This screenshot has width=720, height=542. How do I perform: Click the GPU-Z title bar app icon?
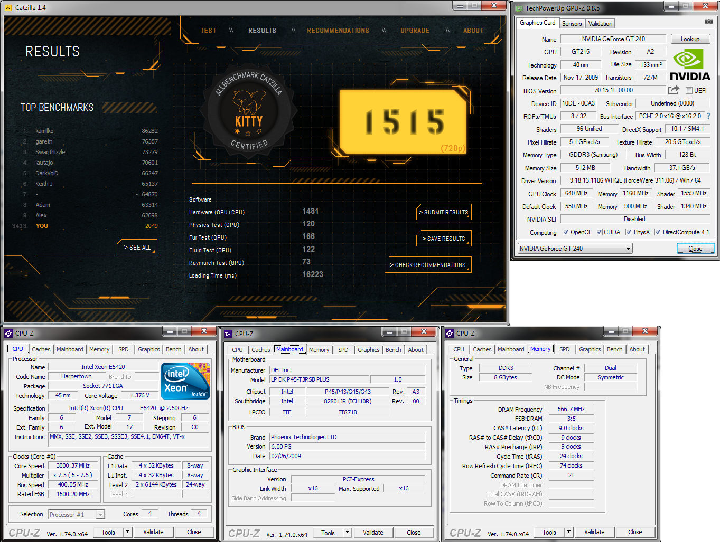[x=519, y=8]
